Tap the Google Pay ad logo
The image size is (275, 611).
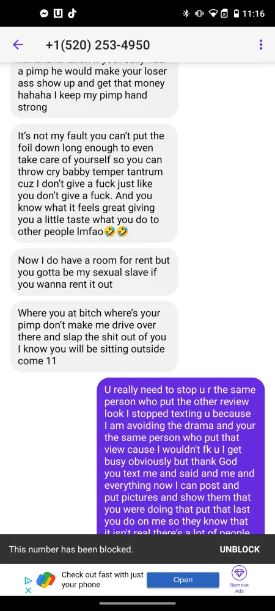46,580
